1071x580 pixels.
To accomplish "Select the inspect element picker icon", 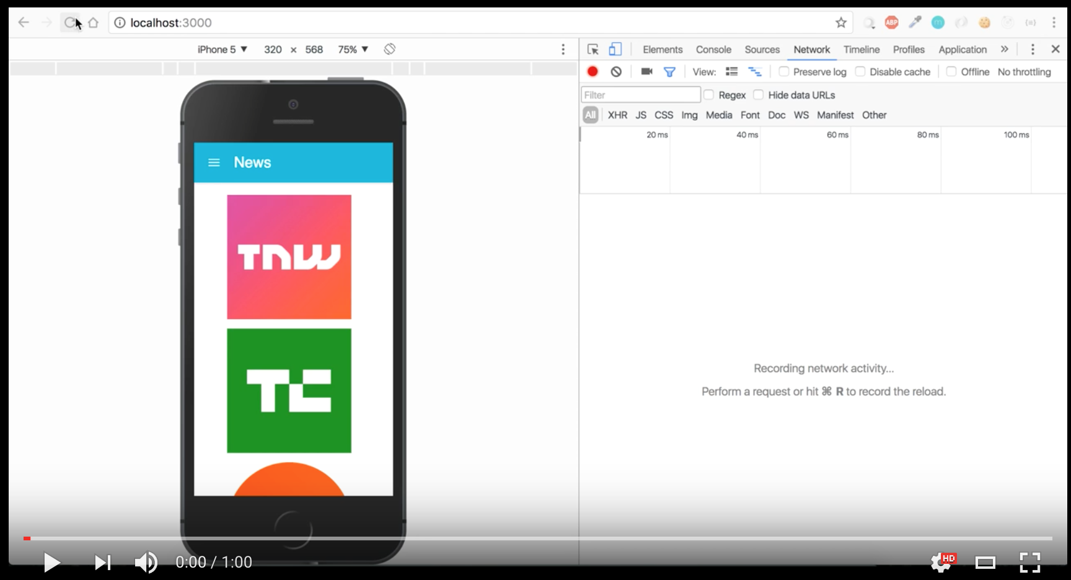I will pos(593,49).
